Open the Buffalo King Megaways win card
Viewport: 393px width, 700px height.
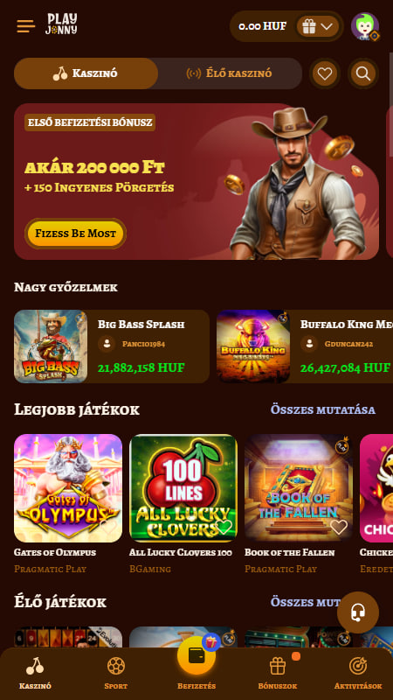click(305, 346)
